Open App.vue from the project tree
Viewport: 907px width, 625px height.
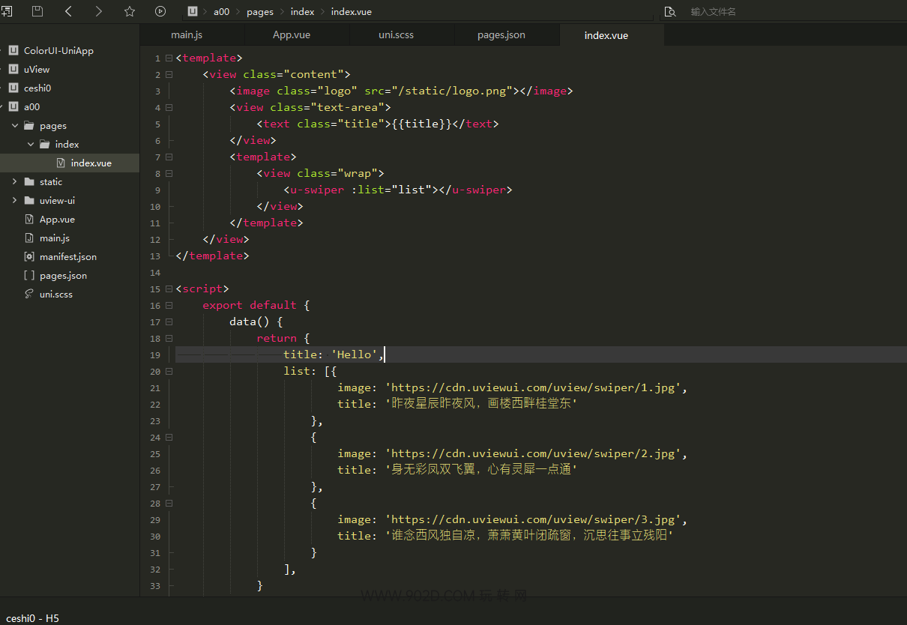click(x=57, y=220)
